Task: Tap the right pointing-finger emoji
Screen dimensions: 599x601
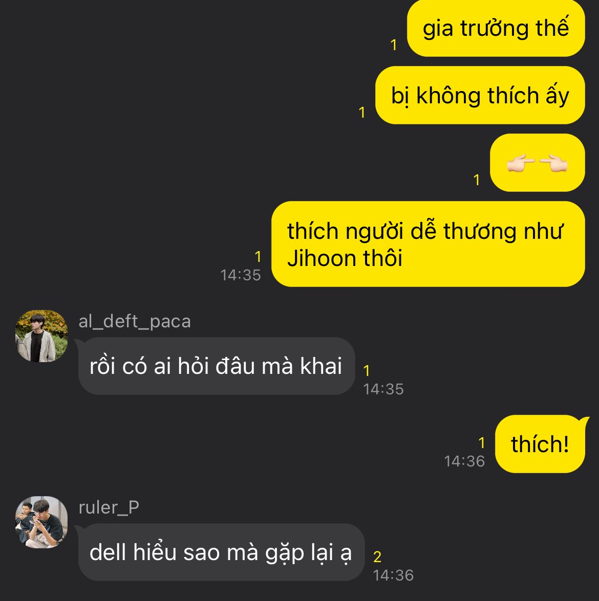Action: [554, 163]
